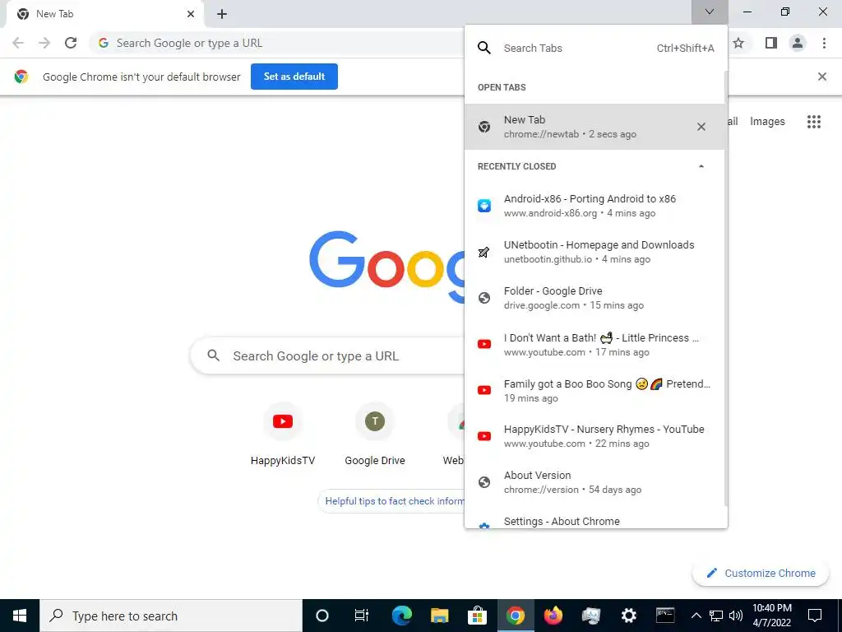Click the browser reload icon
Screen dimensions: 842x632
[71, 43]
